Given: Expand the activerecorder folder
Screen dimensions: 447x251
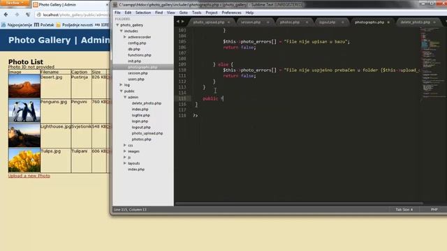Looking at the screenshot, I should coord(125,37).
